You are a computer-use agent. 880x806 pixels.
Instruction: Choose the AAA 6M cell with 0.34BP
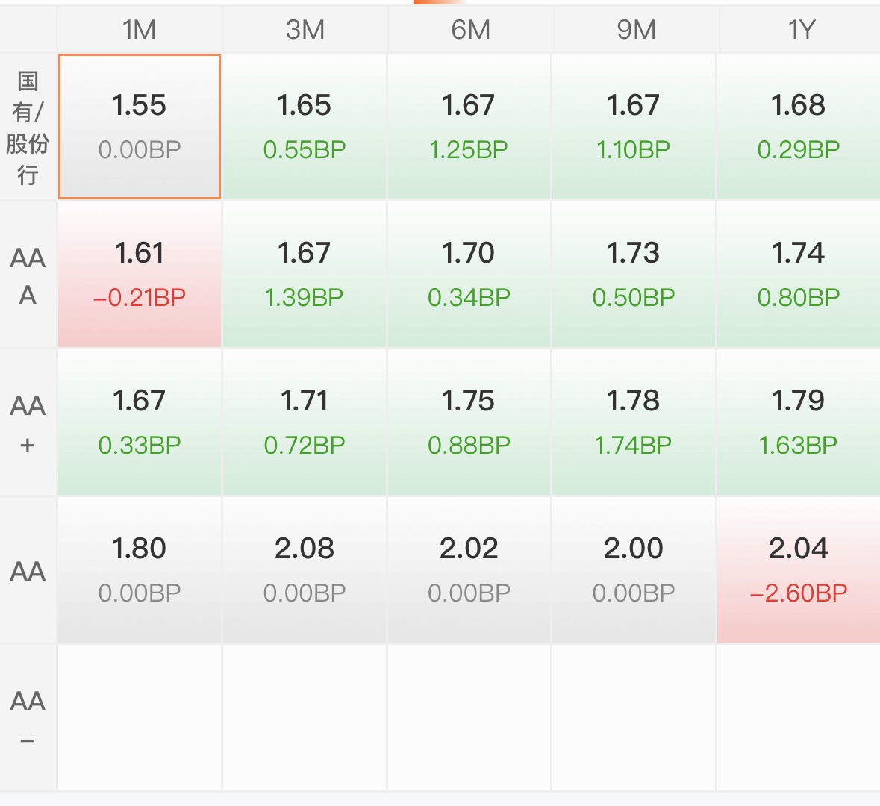(x=469, y=274)
